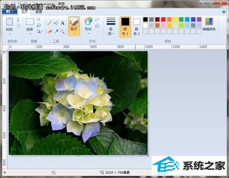This screenshot has width=229, height=178.
Task: Click the Edit colors (编辑颜色) rainbow icon
Action: click(209, 21)
